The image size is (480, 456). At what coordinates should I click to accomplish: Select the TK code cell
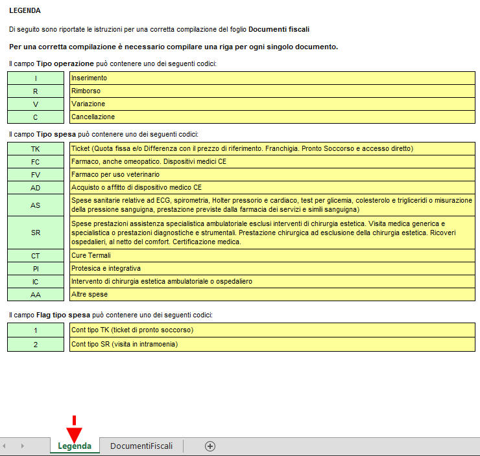[x=36, y=149]
